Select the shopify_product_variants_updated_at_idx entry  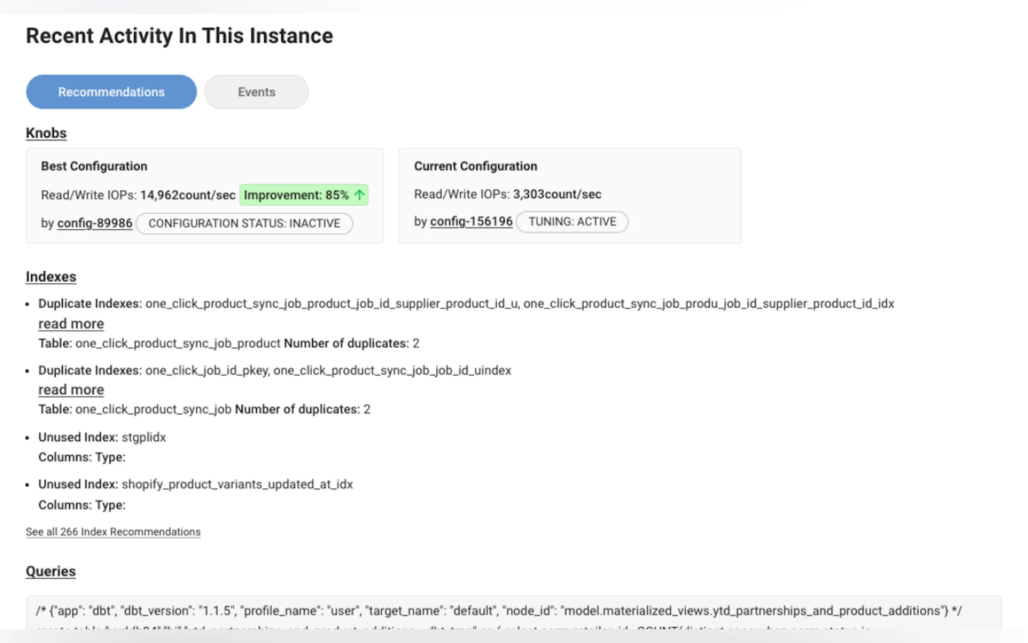coord(237,484)
